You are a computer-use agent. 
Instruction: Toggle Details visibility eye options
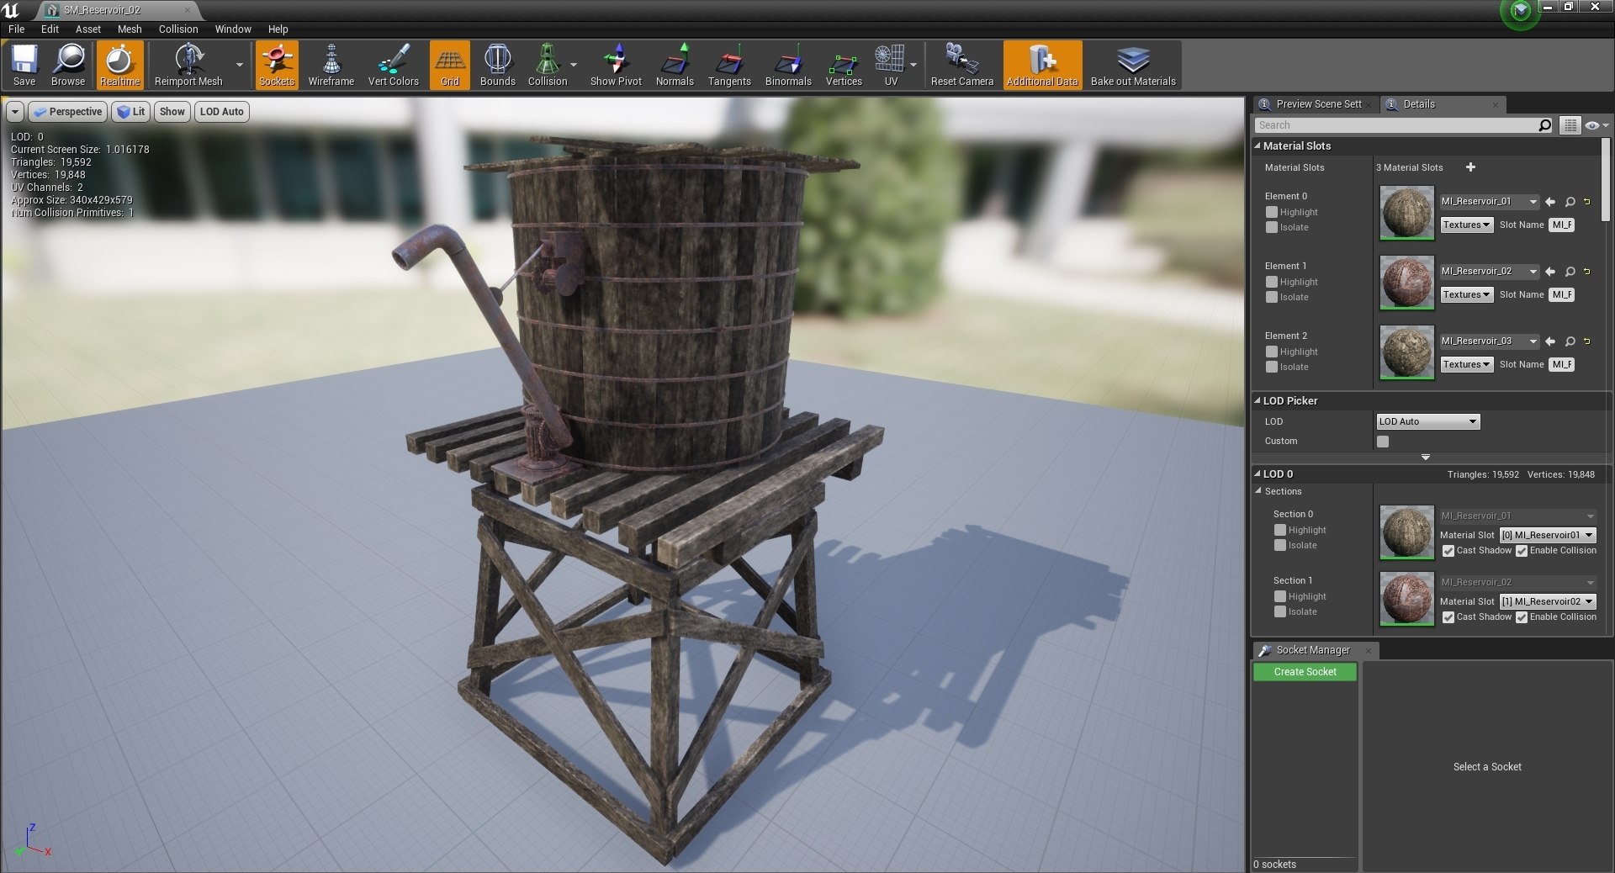(x=1596, y=125)
